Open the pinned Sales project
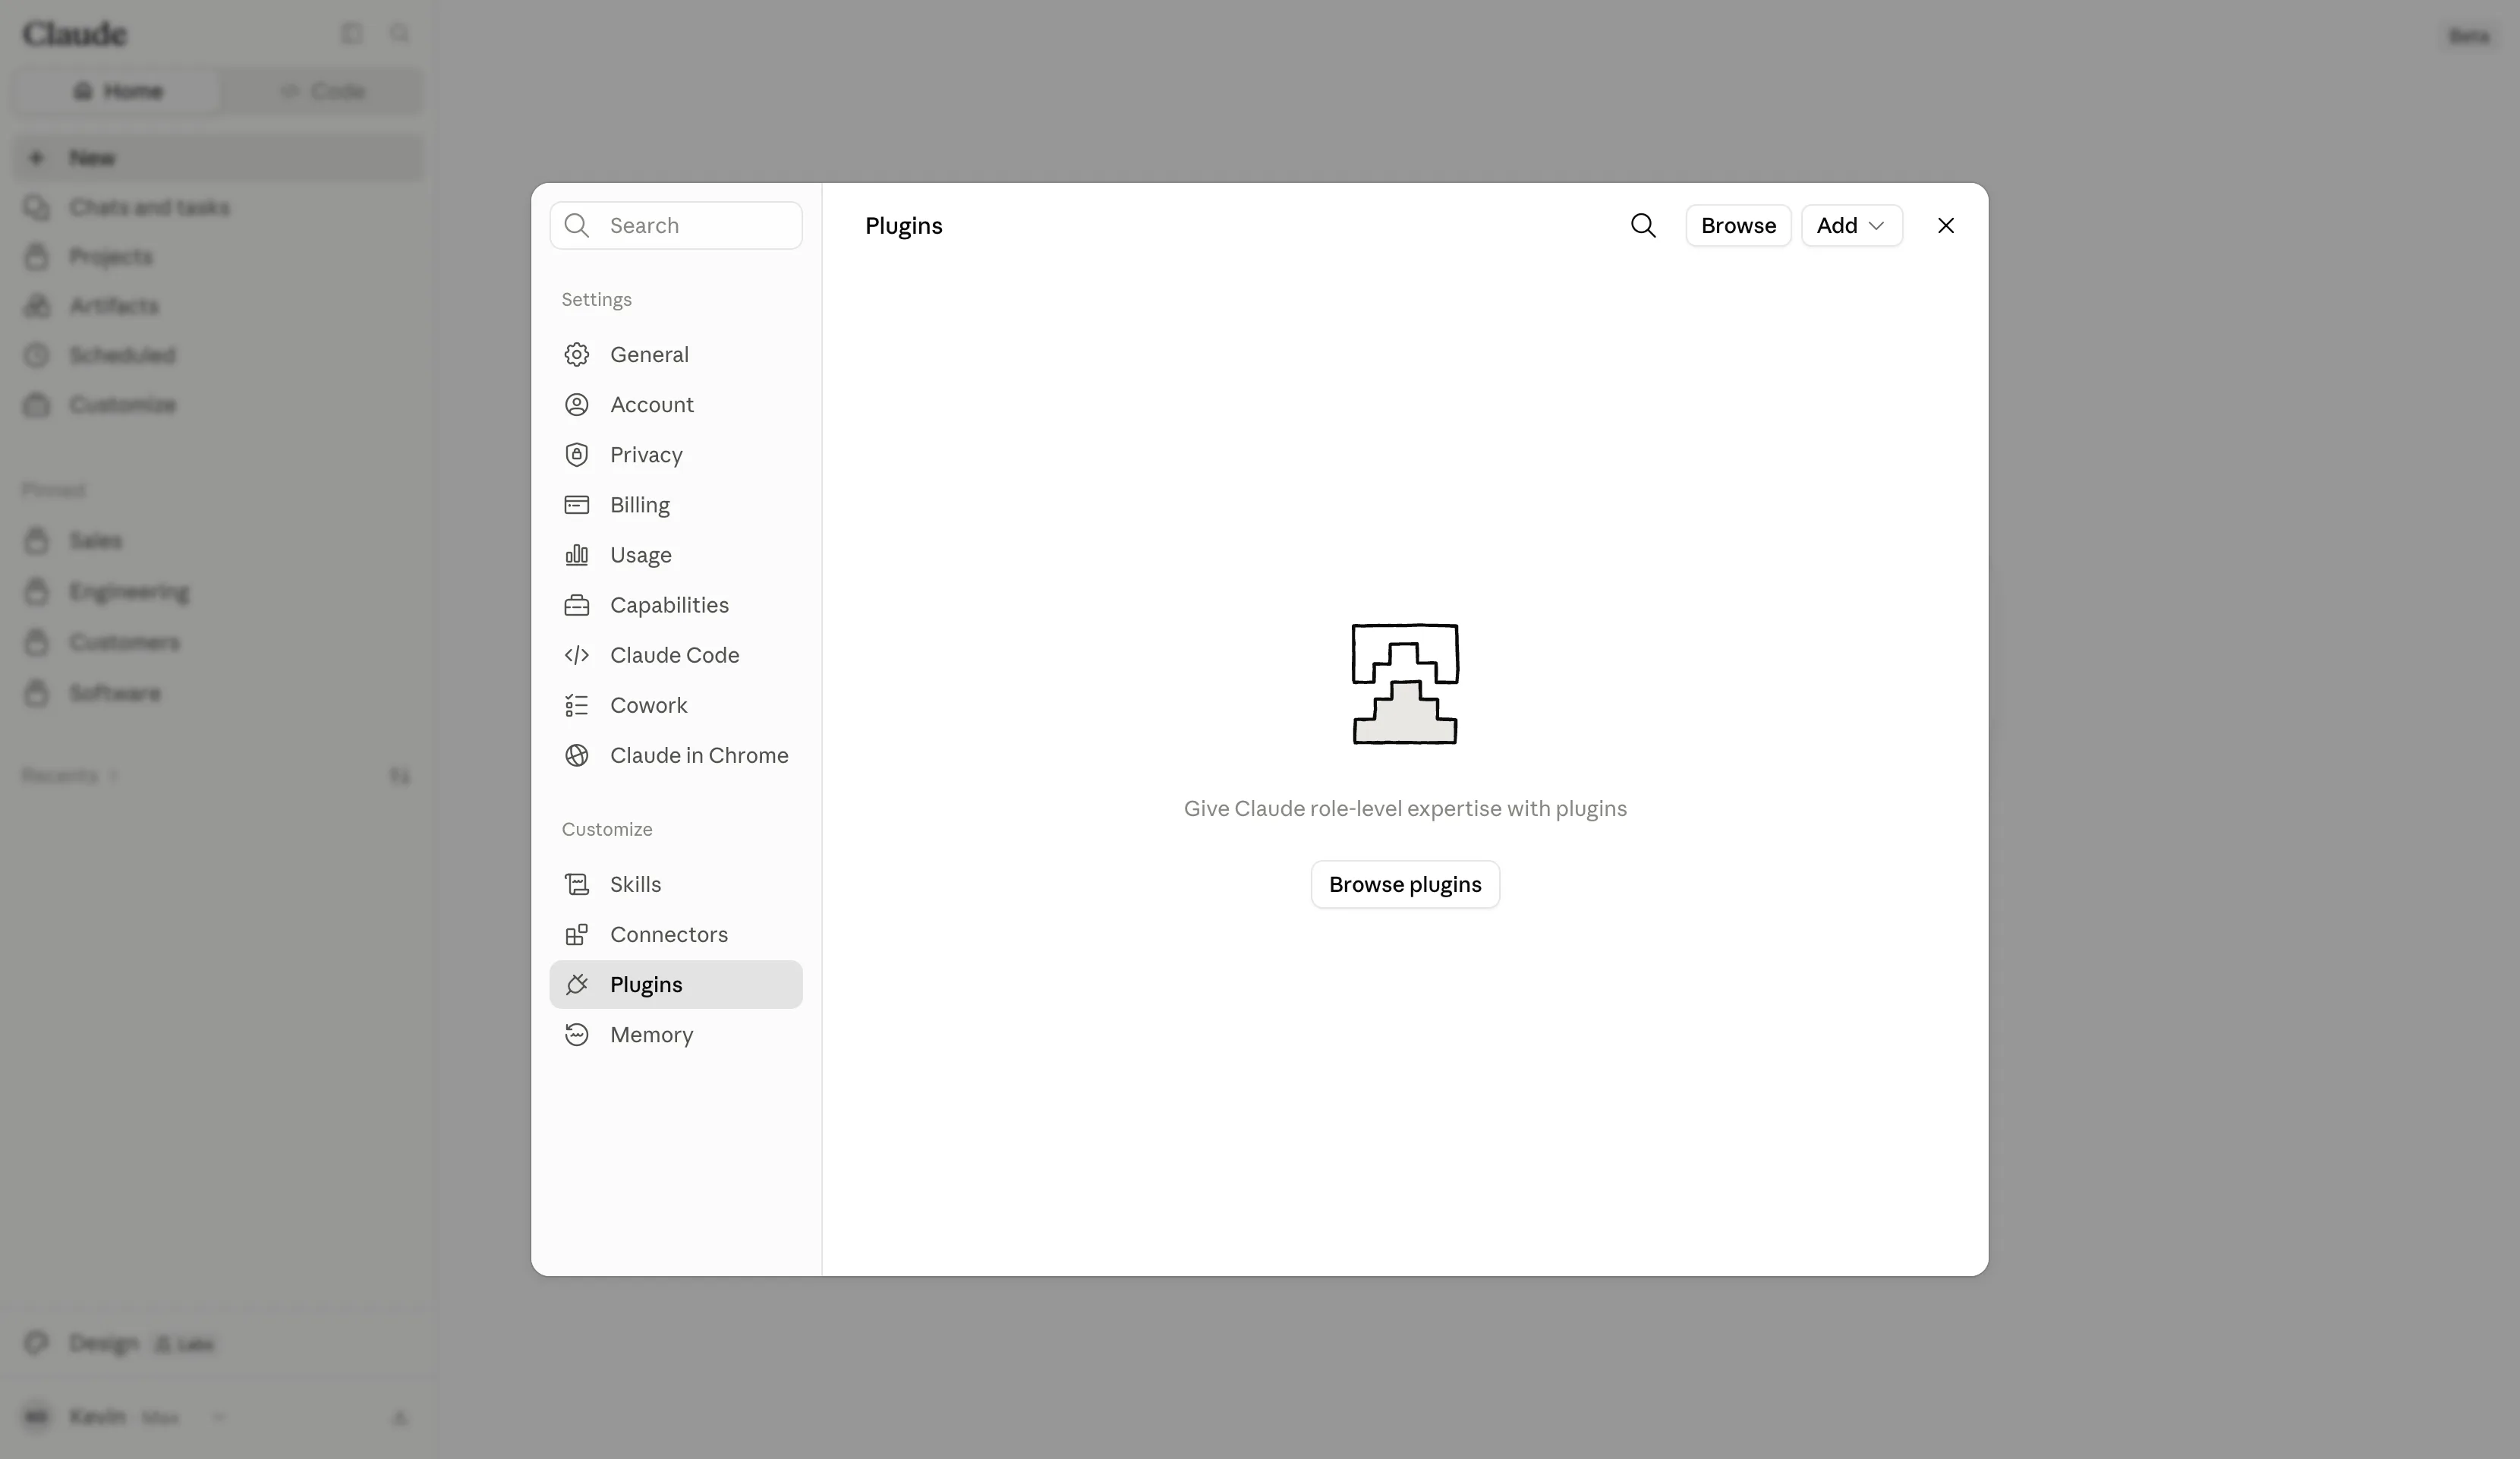The height and width of the screenshot is (1459, 2520). [x=218, y=540]
